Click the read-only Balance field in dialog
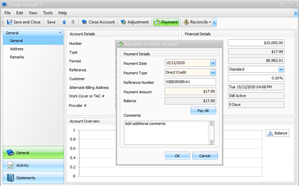This screenshot has height=186, width=299. [x=190, y=101]
